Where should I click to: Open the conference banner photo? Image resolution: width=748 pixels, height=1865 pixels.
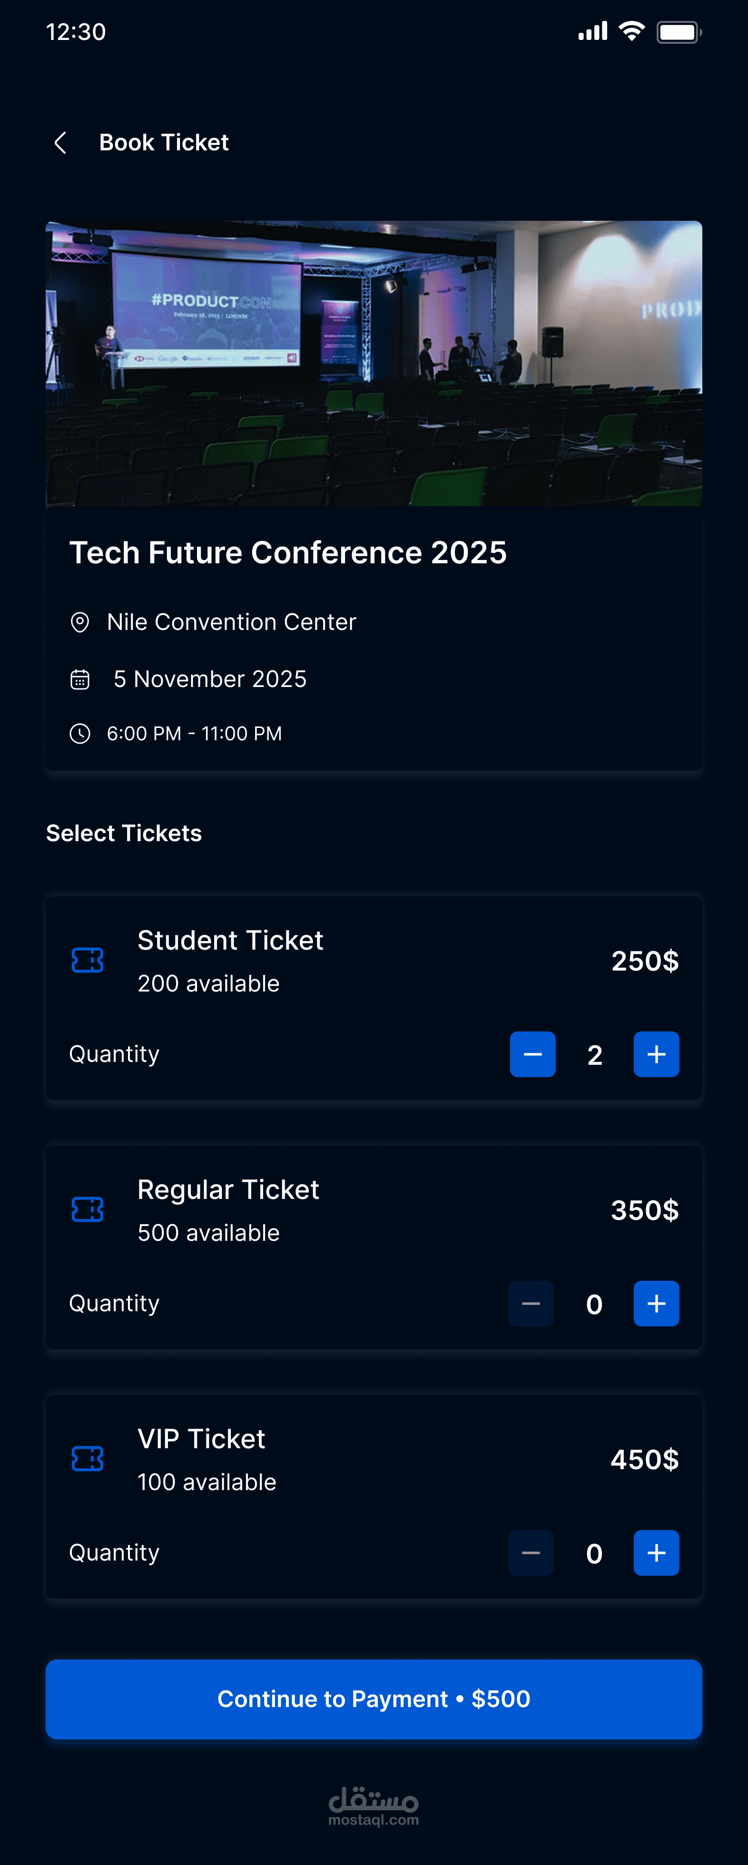coord(374,363)
